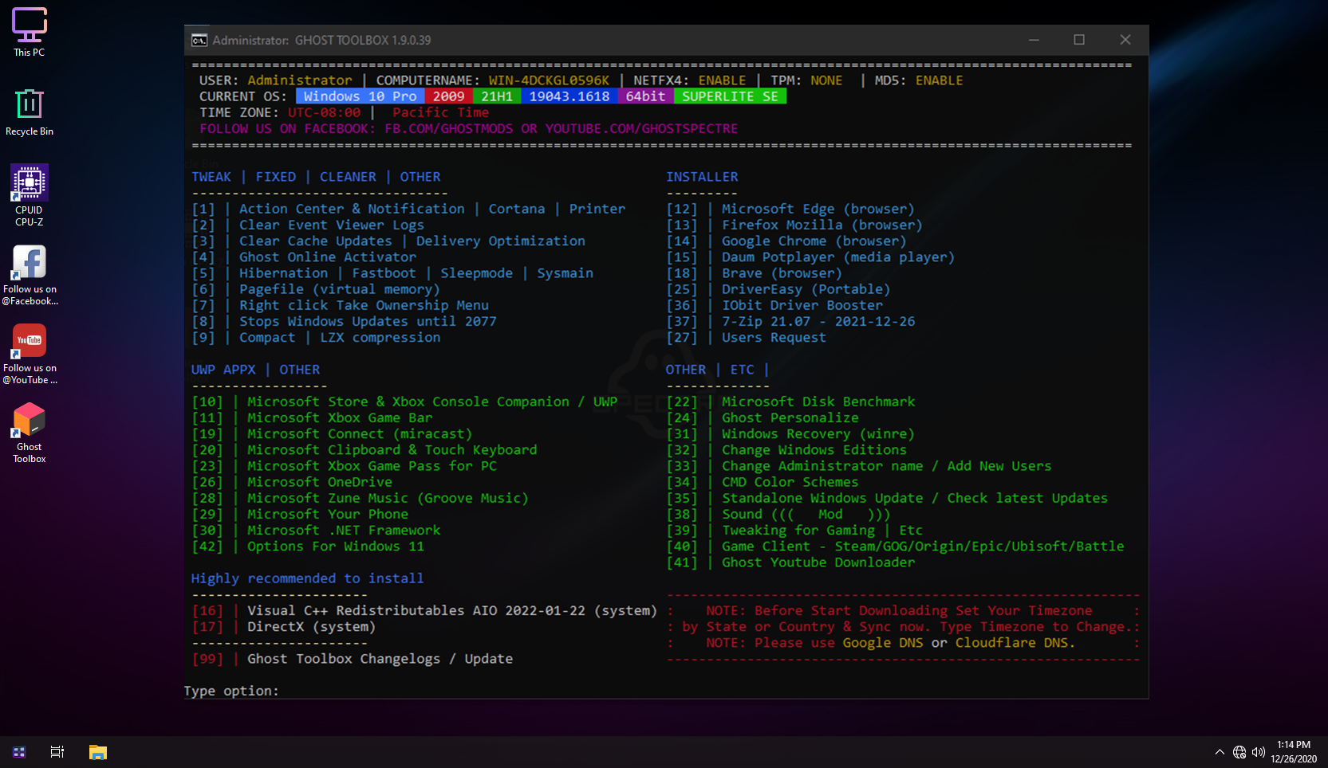Viewport: 1328px width, 768px height.
Task: Click the 'LZX compression' text
Action: 380,337
